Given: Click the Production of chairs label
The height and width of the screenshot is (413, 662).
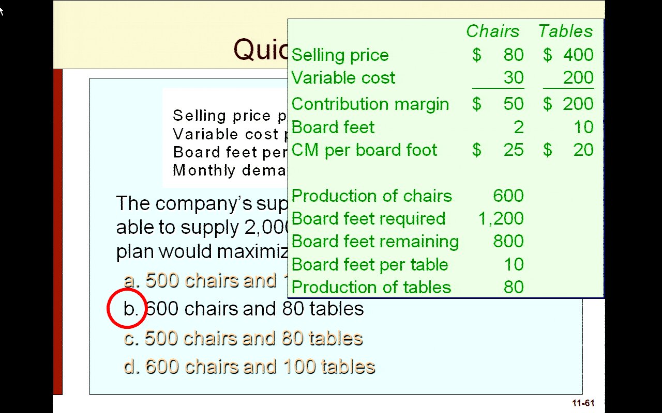Looking at the screenshot, I should point(371,196).
